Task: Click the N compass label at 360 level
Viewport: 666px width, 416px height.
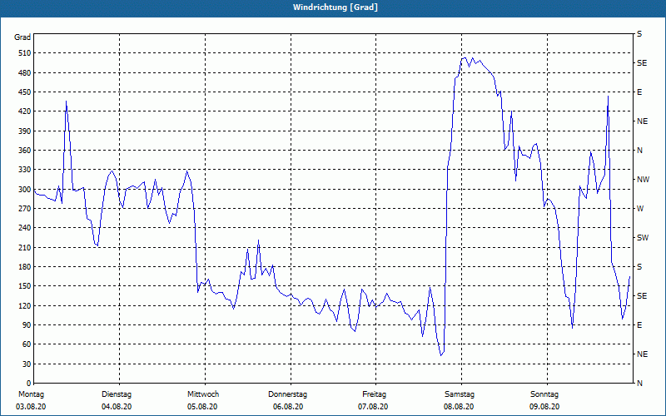Action: (639, 151)
